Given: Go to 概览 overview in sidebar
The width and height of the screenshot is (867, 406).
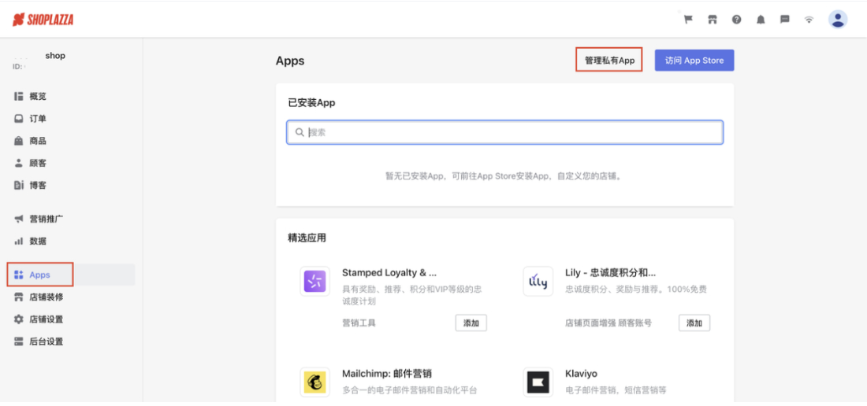Looking at the screenshot, I should point(38,96).
